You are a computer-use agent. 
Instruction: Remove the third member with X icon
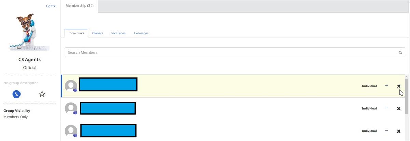[399, 131]
